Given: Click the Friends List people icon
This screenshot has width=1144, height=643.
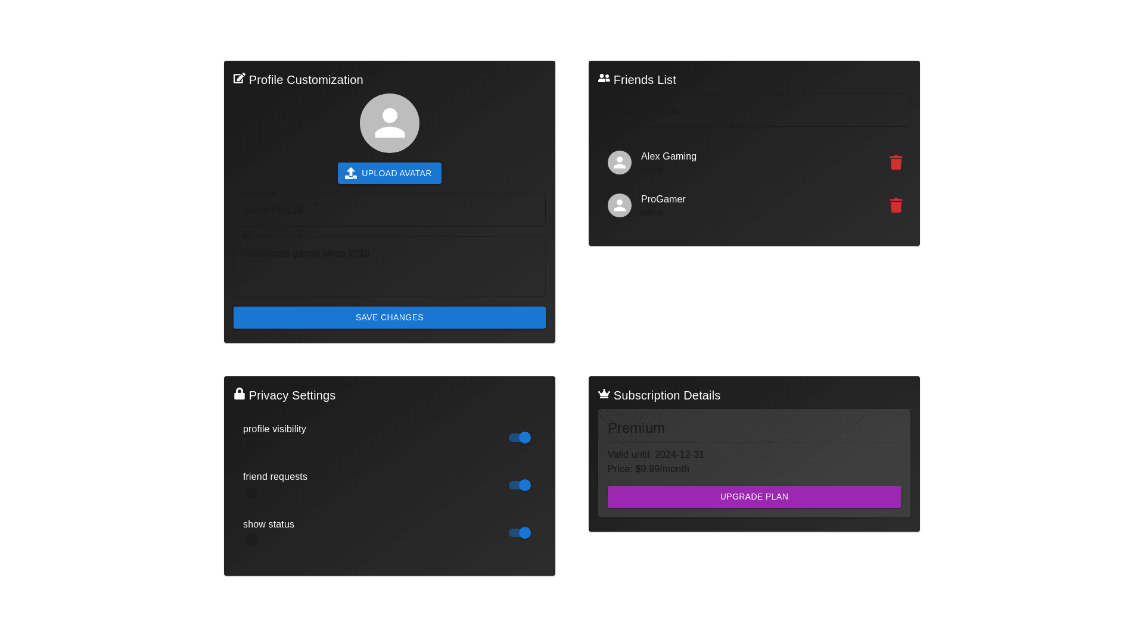Looking at the screenshot, I should click(x=604, y=79).
